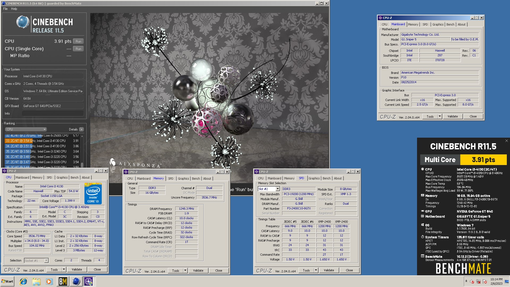This screenshot has height=287, width=510.
Task: Switch to CPU-Z via its taskbar icon
Action: (89, 281)
